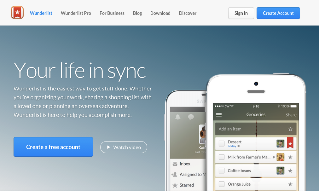Click the Wunderlist red star logo
This screenshot has width=319, height=191.
[17, 12]
